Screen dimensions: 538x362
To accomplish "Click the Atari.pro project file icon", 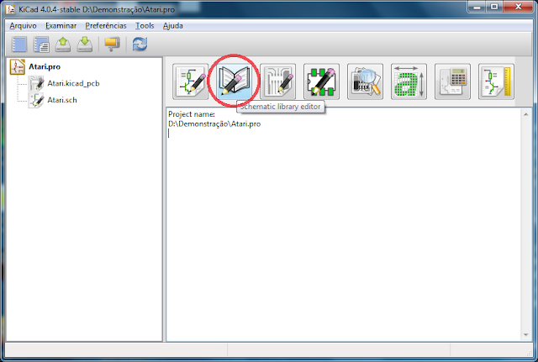I will coord(18,66).
